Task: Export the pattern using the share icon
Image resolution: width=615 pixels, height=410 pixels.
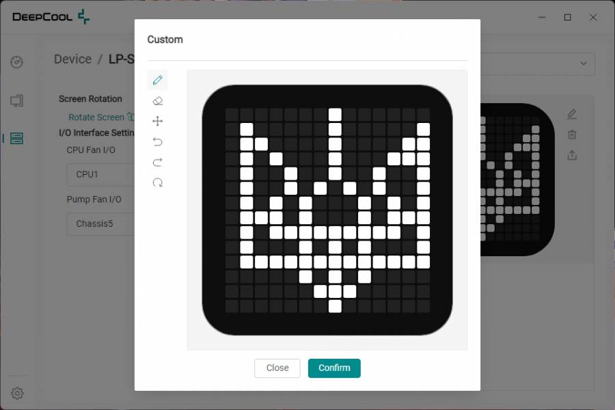Action: pyautogui.click(x=572, y=155)
